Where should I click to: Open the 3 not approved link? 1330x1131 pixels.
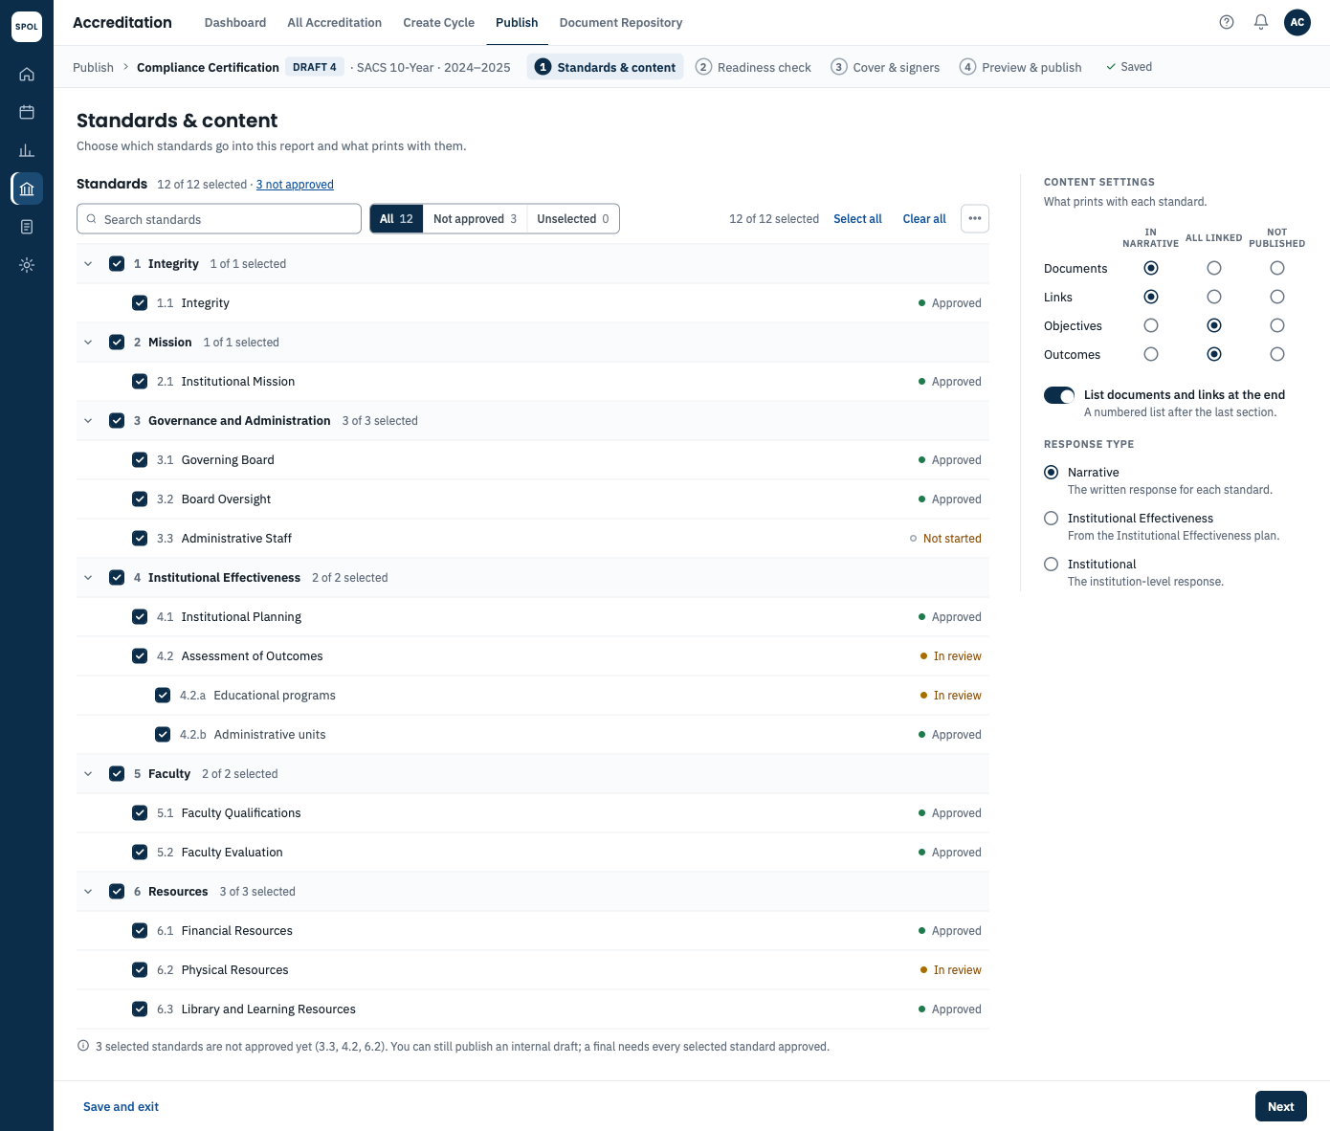295,185
